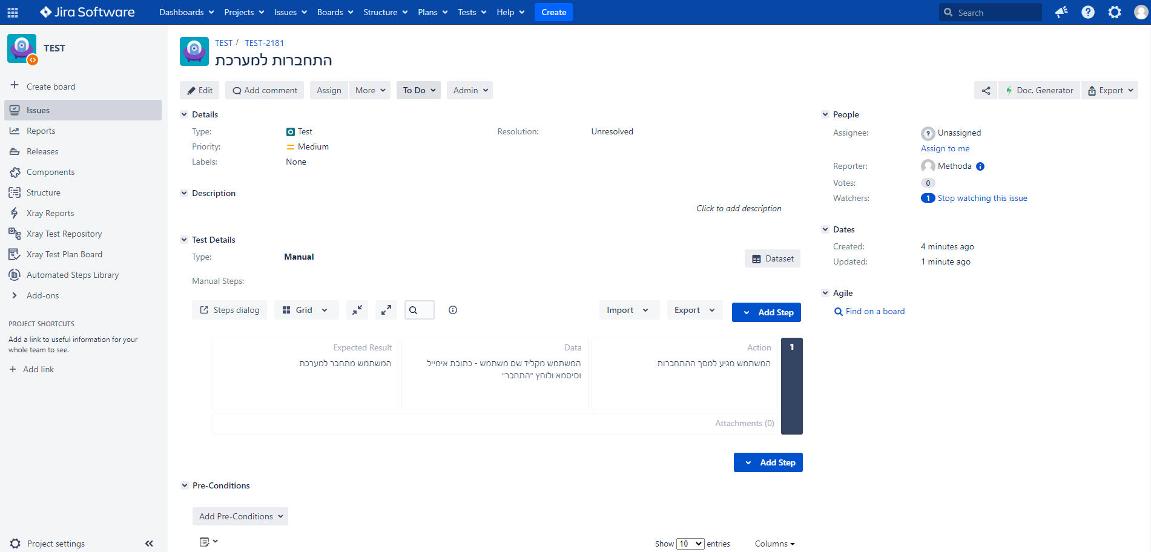
Task: Click the Add comment button
Action: (265, 90)
